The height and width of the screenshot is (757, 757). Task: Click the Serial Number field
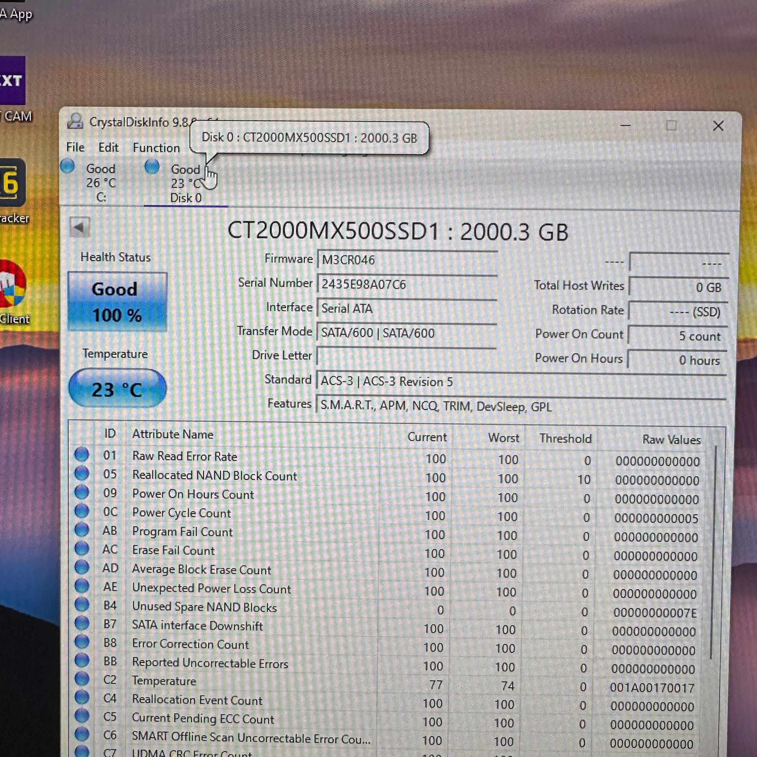point(407,285)
